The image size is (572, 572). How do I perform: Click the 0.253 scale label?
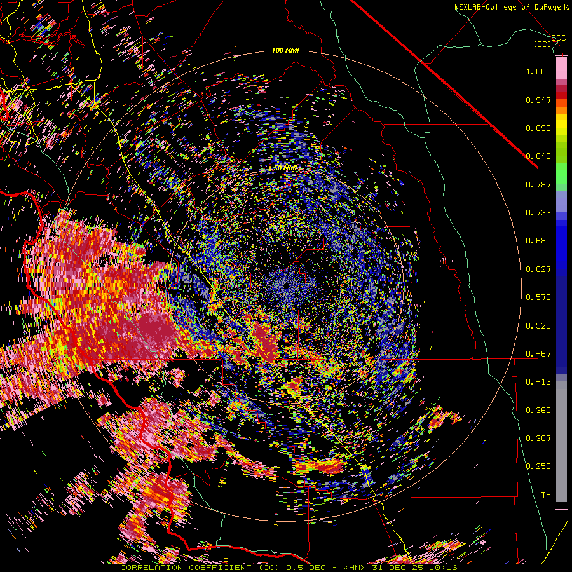click(x=538, y=466)
